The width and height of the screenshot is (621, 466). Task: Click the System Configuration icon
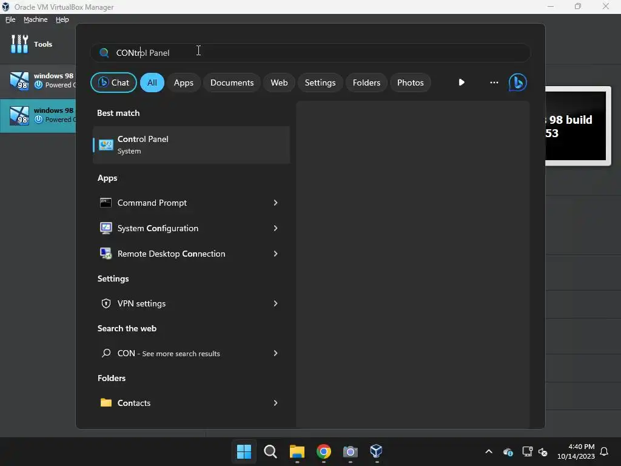[x=106, y=228]
